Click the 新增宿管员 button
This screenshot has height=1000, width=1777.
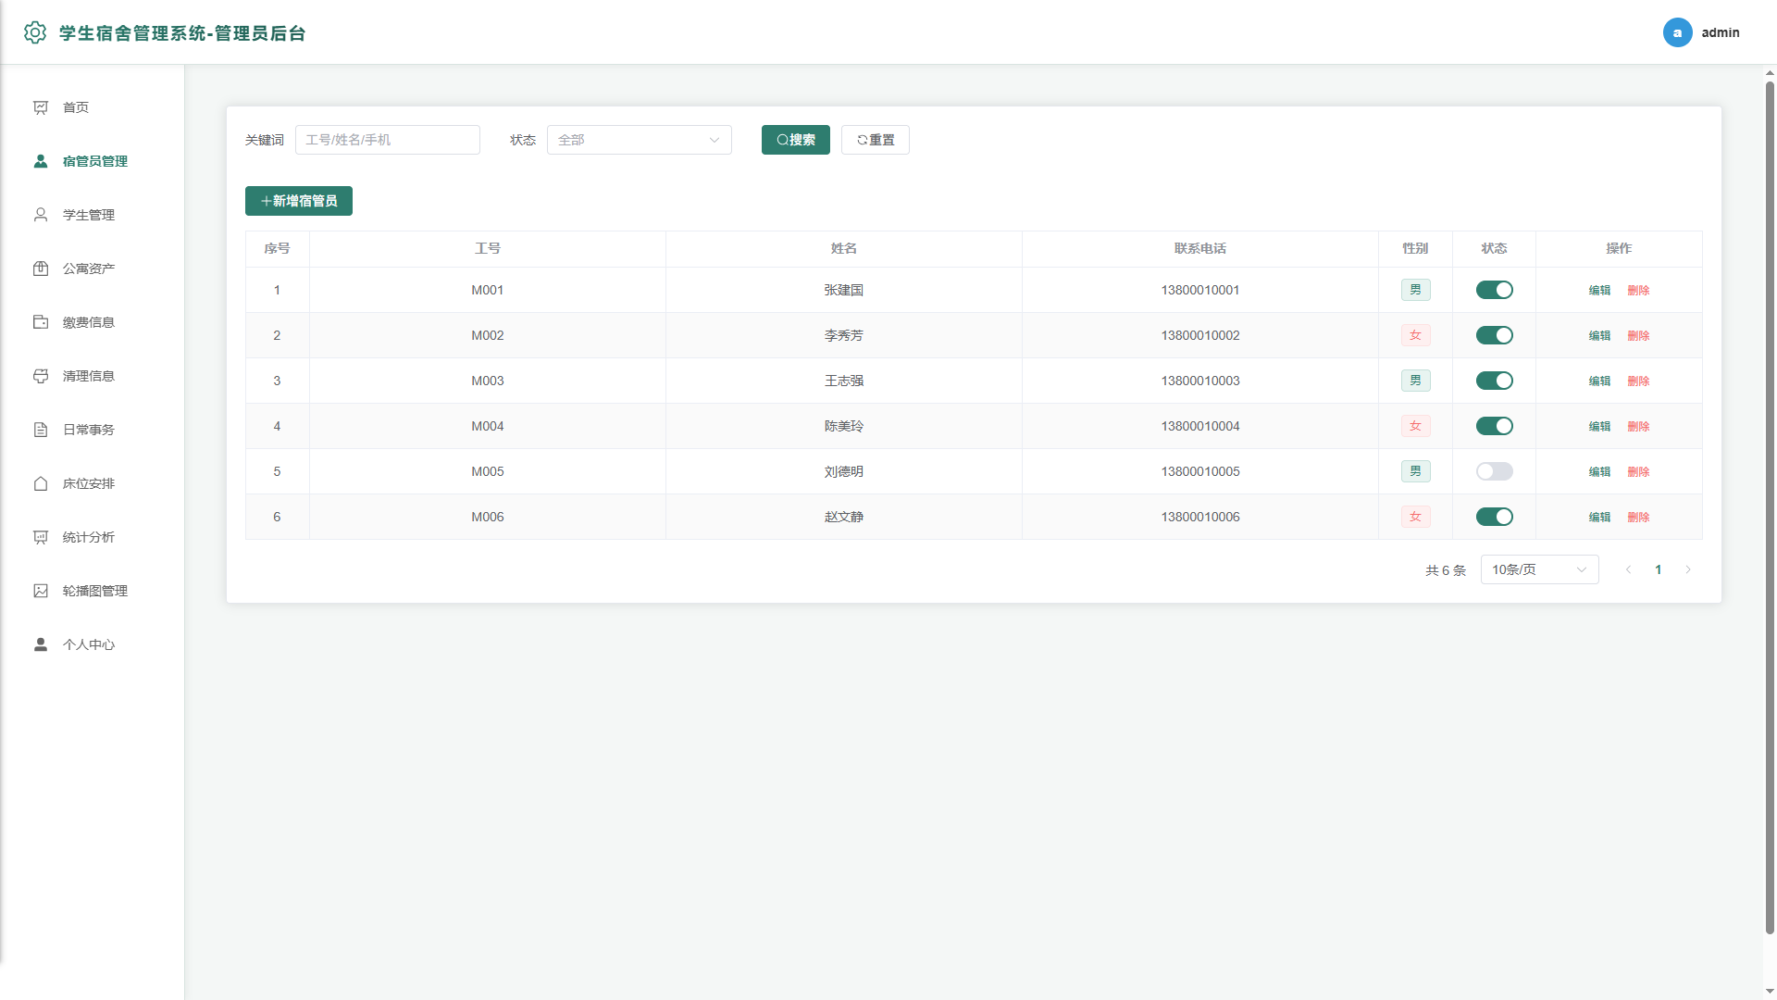tap(298, 201)
